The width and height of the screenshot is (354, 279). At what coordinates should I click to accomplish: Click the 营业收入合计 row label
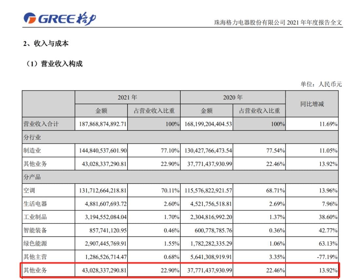(41, 124)
